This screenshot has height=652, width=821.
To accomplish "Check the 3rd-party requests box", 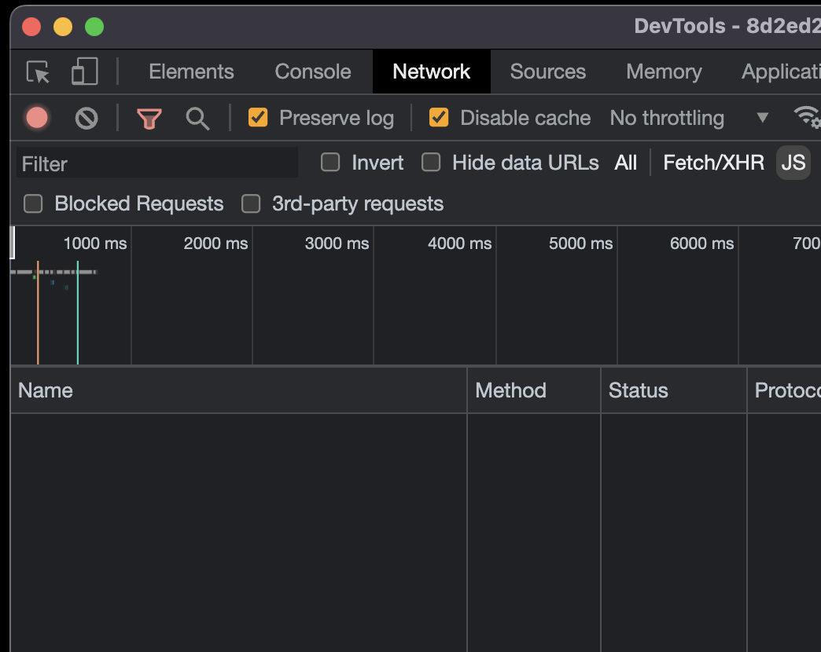I will click(251, 204).
